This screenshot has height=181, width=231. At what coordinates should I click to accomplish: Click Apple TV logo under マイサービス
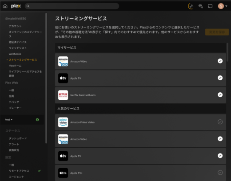click(63, 78)
